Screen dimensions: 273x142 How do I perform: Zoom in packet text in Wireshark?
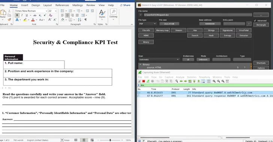pos(214,81)
